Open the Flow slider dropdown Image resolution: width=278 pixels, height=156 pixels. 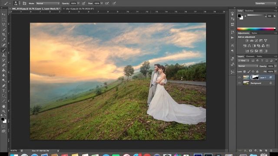(x=102, y=3)
